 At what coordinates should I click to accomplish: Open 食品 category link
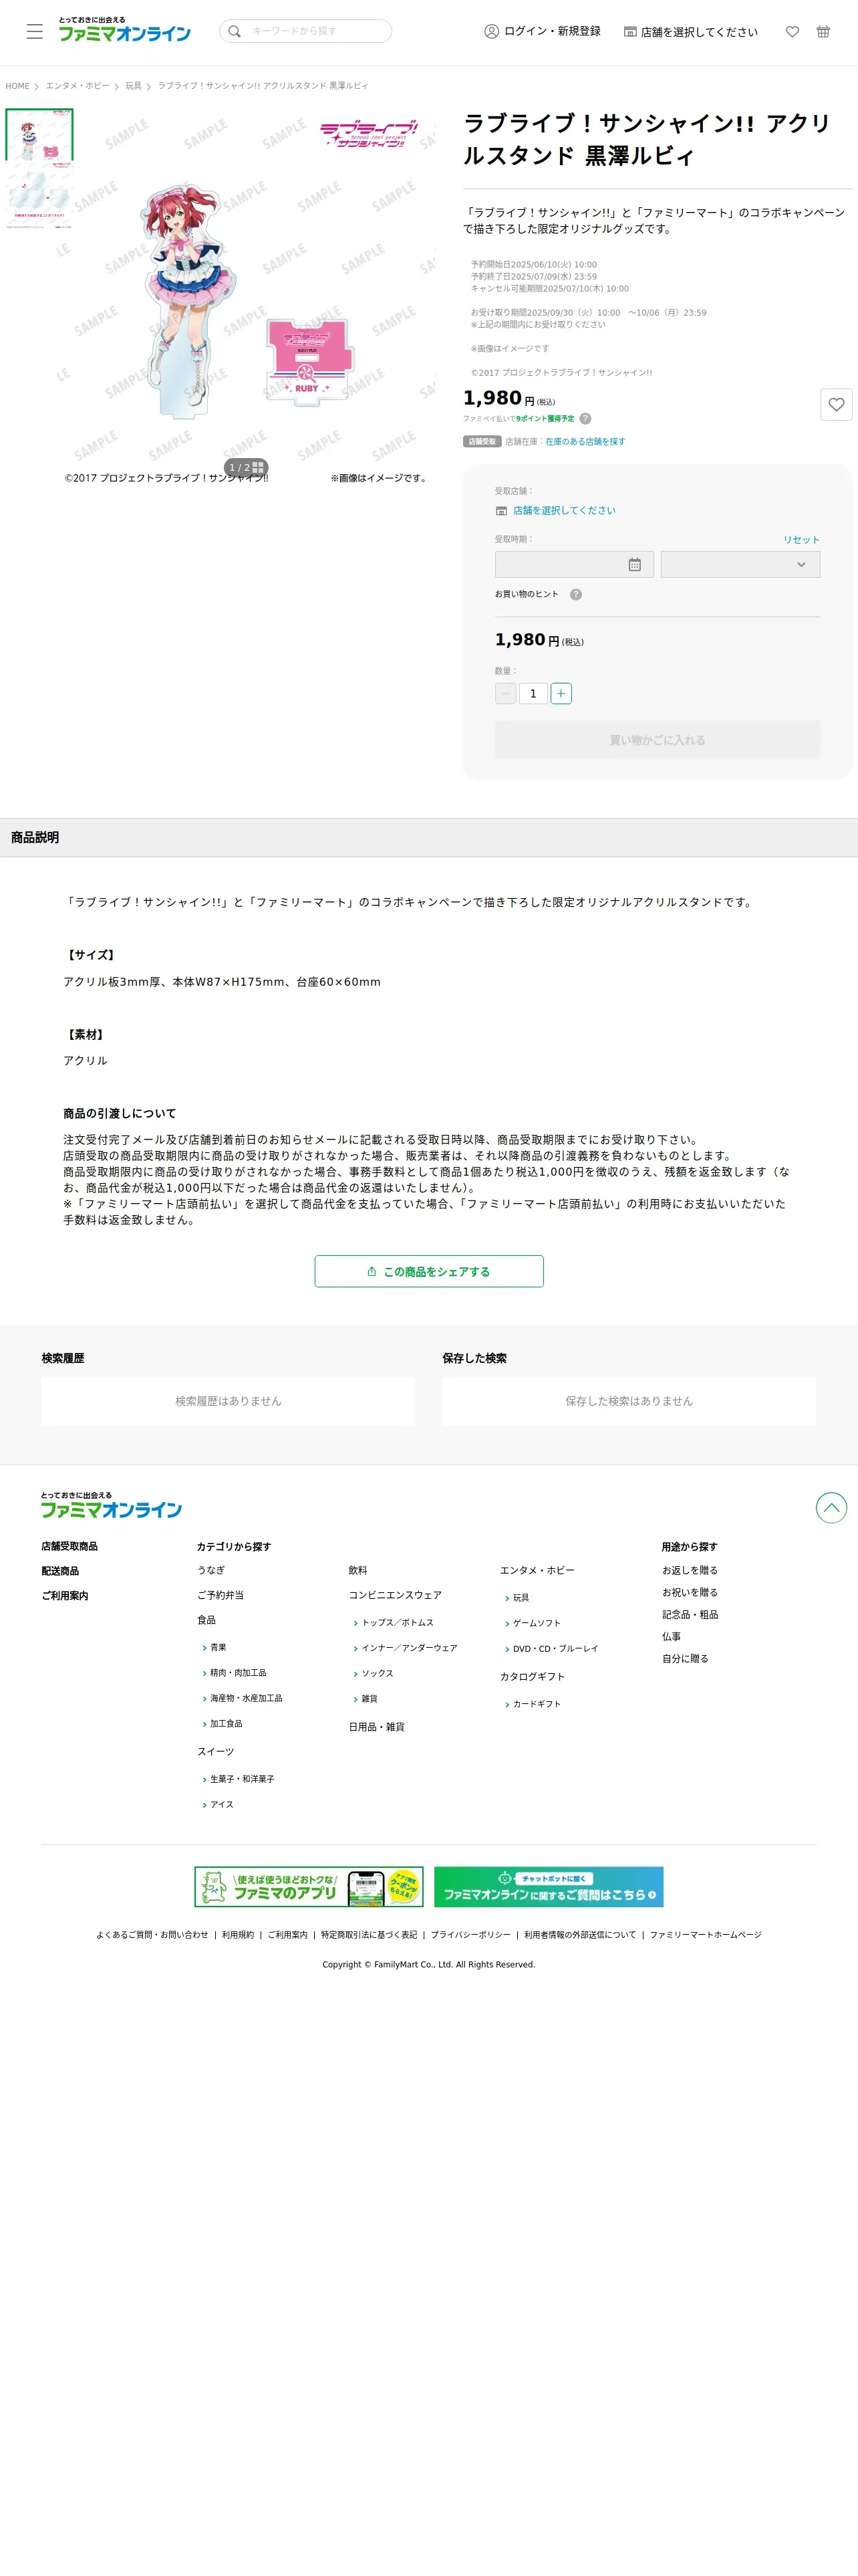click(206, 1620)
